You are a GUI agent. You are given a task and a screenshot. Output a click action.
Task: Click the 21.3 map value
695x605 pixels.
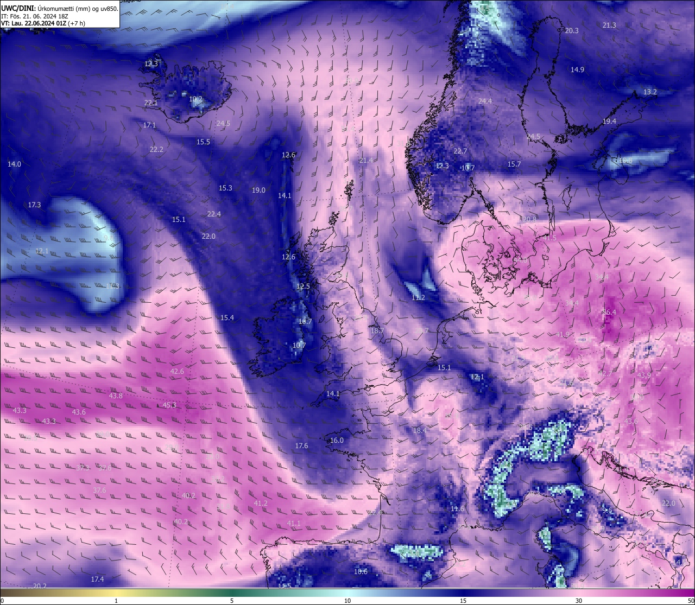(x=609, y=25)
